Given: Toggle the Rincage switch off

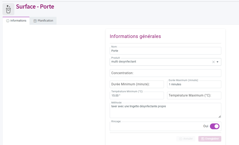Looking at the screenshot, I should (x=215, y=126).
